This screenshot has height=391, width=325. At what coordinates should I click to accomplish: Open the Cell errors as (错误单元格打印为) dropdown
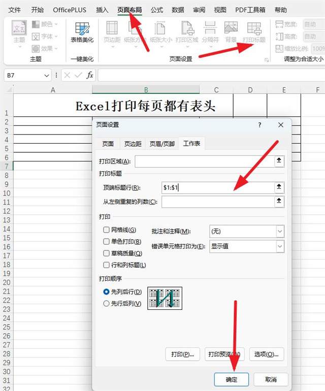click(x=247, y=246)
